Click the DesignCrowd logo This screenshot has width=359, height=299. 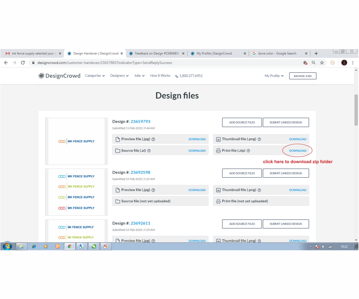(59, 76)
